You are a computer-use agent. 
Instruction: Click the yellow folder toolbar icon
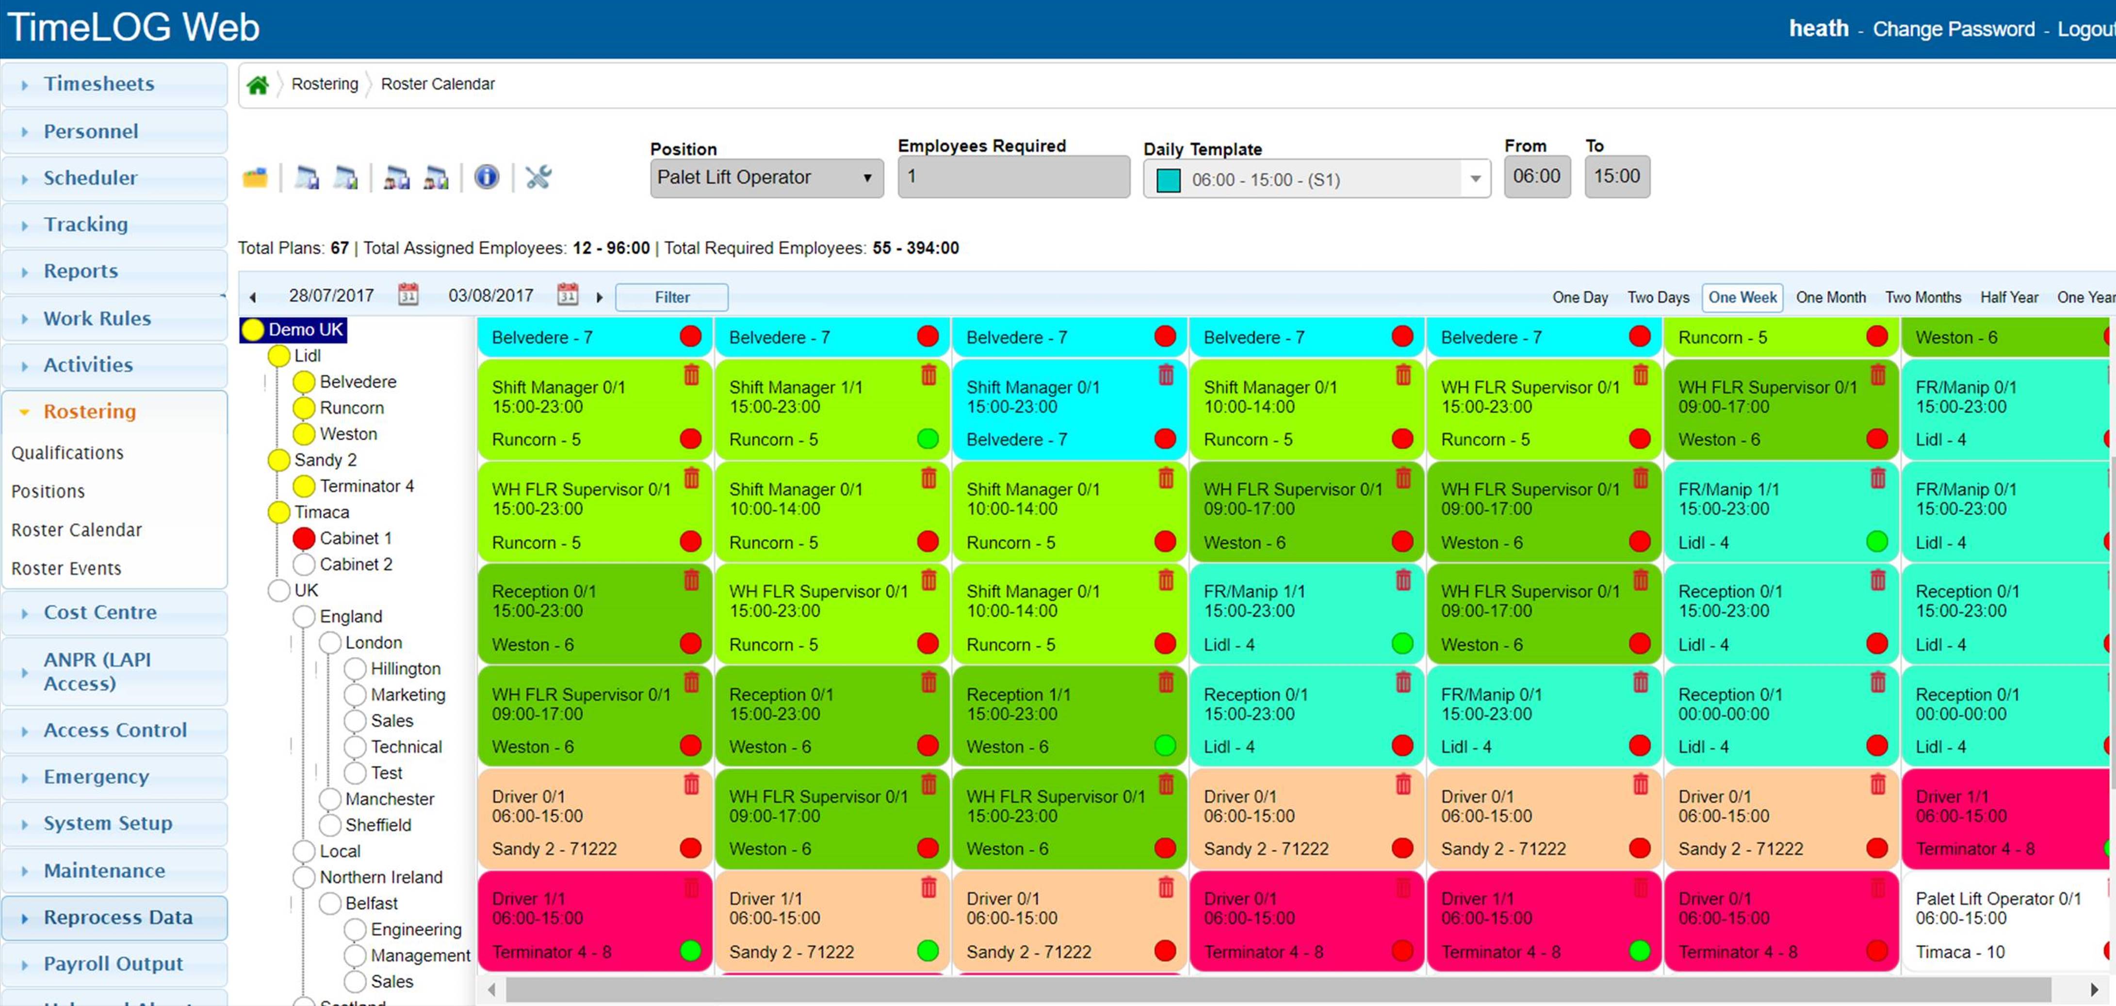[x=256, y=177]
